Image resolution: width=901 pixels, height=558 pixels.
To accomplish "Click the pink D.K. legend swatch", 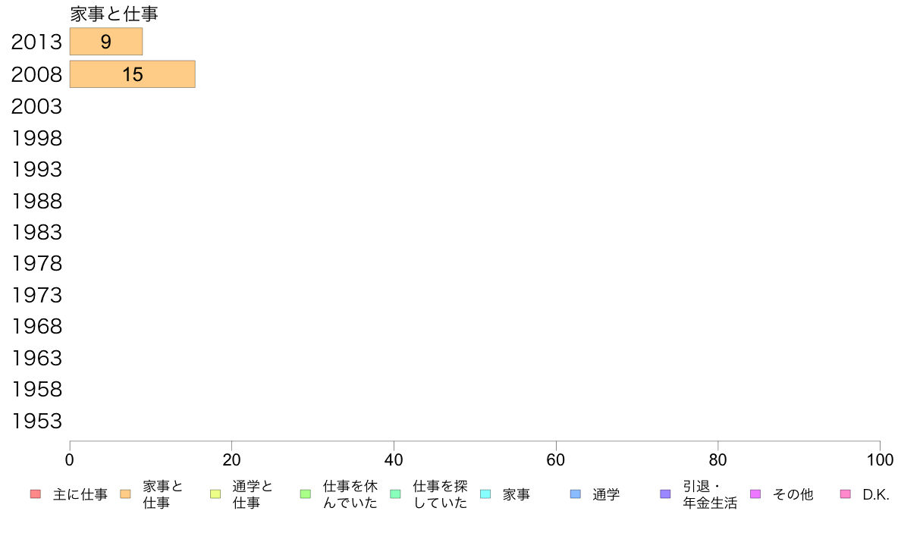I will (x=846, y=494).
